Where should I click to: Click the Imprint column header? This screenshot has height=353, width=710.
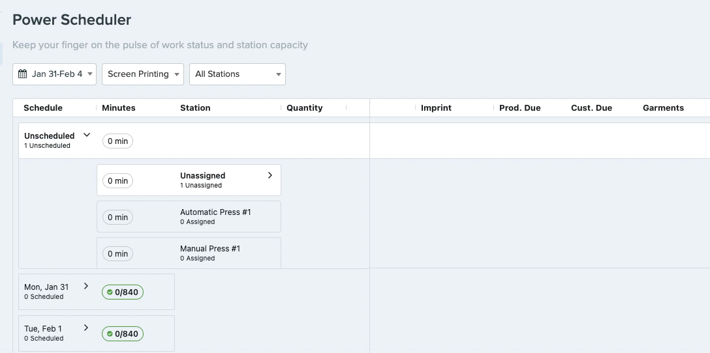click(436, 107)
